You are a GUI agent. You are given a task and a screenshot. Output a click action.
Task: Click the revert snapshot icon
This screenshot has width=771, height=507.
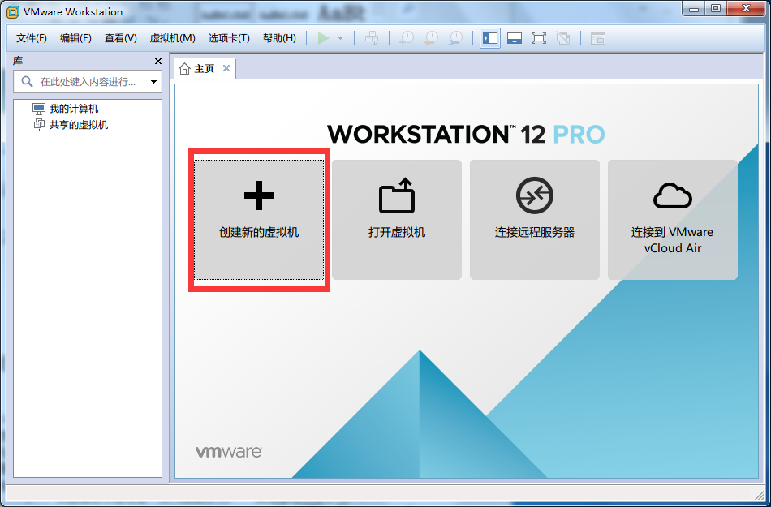[x=431, y=38]
